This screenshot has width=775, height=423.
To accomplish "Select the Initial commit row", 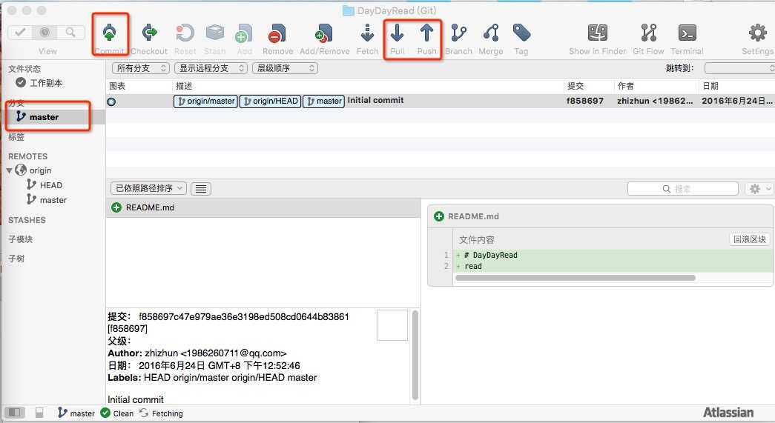I will (x=441, y=101).
